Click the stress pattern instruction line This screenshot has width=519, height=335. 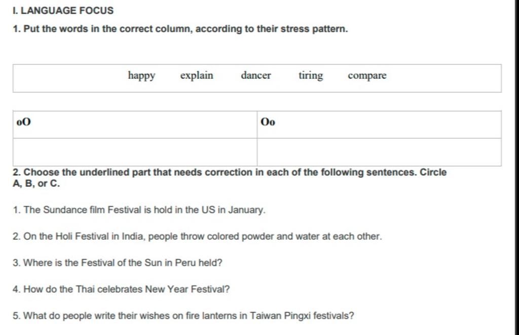coord(180,29)
